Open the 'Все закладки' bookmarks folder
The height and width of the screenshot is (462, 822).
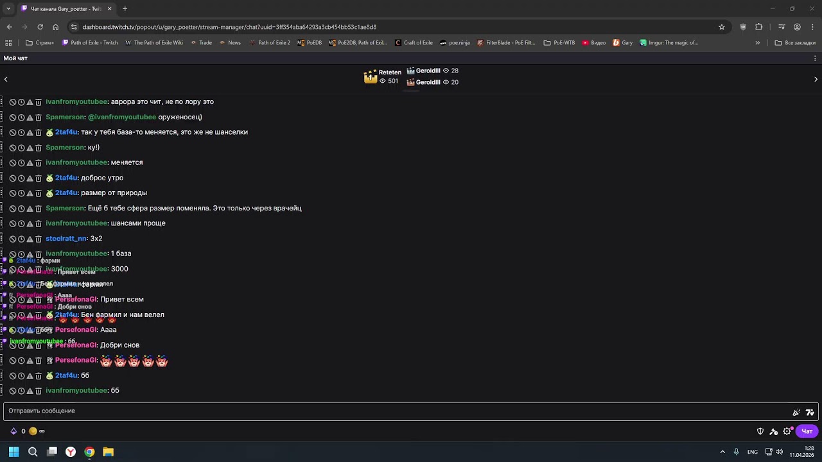click(795, 43)
